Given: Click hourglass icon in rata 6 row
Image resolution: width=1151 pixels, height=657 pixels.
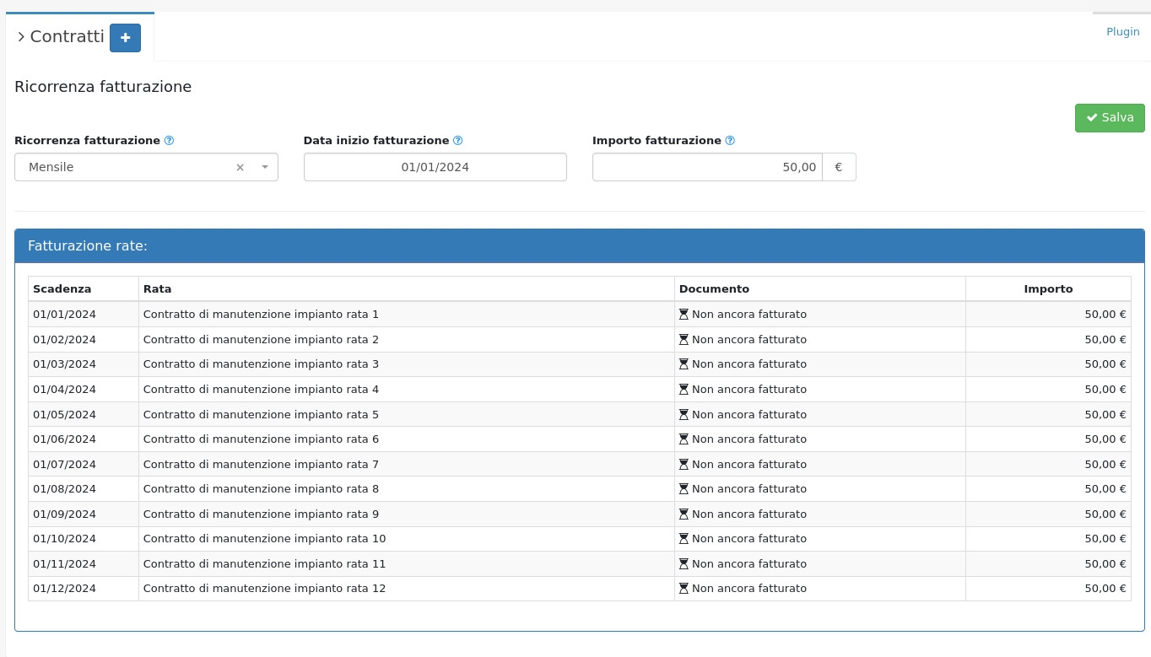Looking at the screenshot, I should click(x=684, y=439).
